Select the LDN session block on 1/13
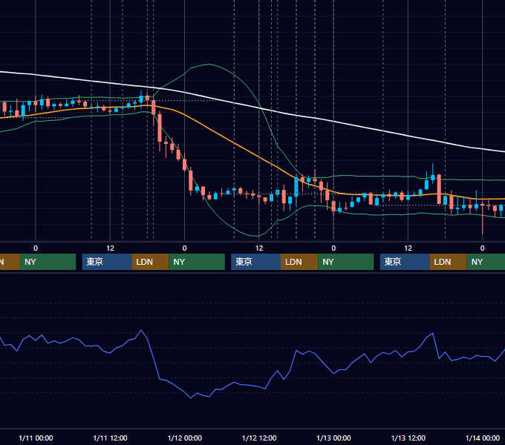Screen dimensions: 505x445 point(449,262)
